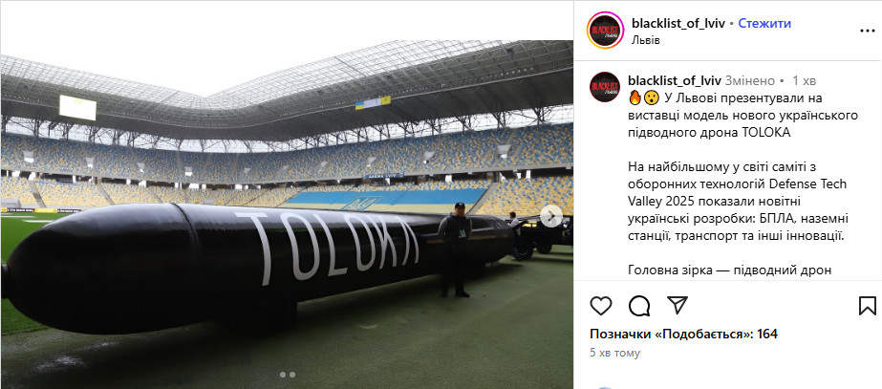Go to next photo with arrow
The height and width of the screenshot is (389, 882).
(x=551, y=216)
